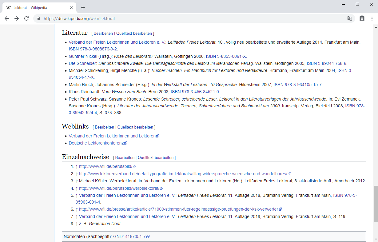Open Quelltext bearbeiten for Weblinks
The image size is (378, 242).
coord(135,127)
